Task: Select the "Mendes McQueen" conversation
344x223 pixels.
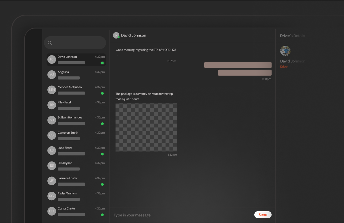Action: tap(70, 87)
